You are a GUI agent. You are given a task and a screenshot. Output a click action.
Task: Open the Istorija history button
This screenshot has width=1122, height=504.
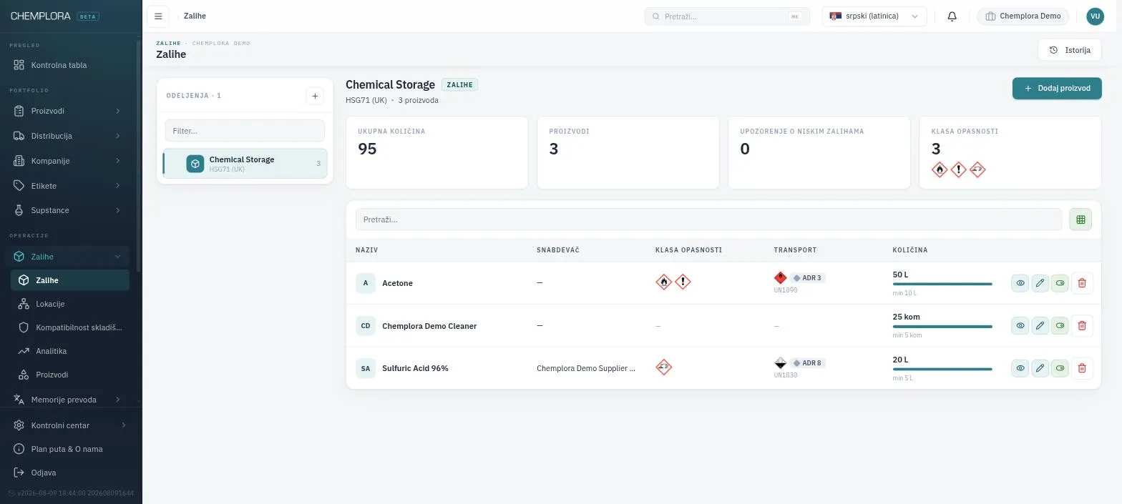[1069, 50]
